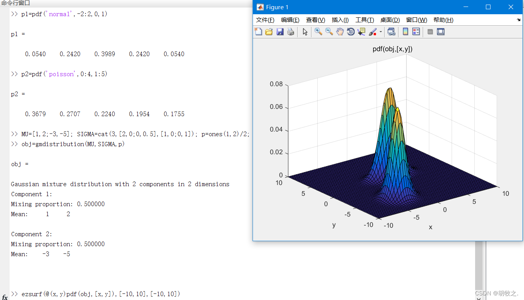
Task: Open the 工具(T) menu
Action: 365,20
